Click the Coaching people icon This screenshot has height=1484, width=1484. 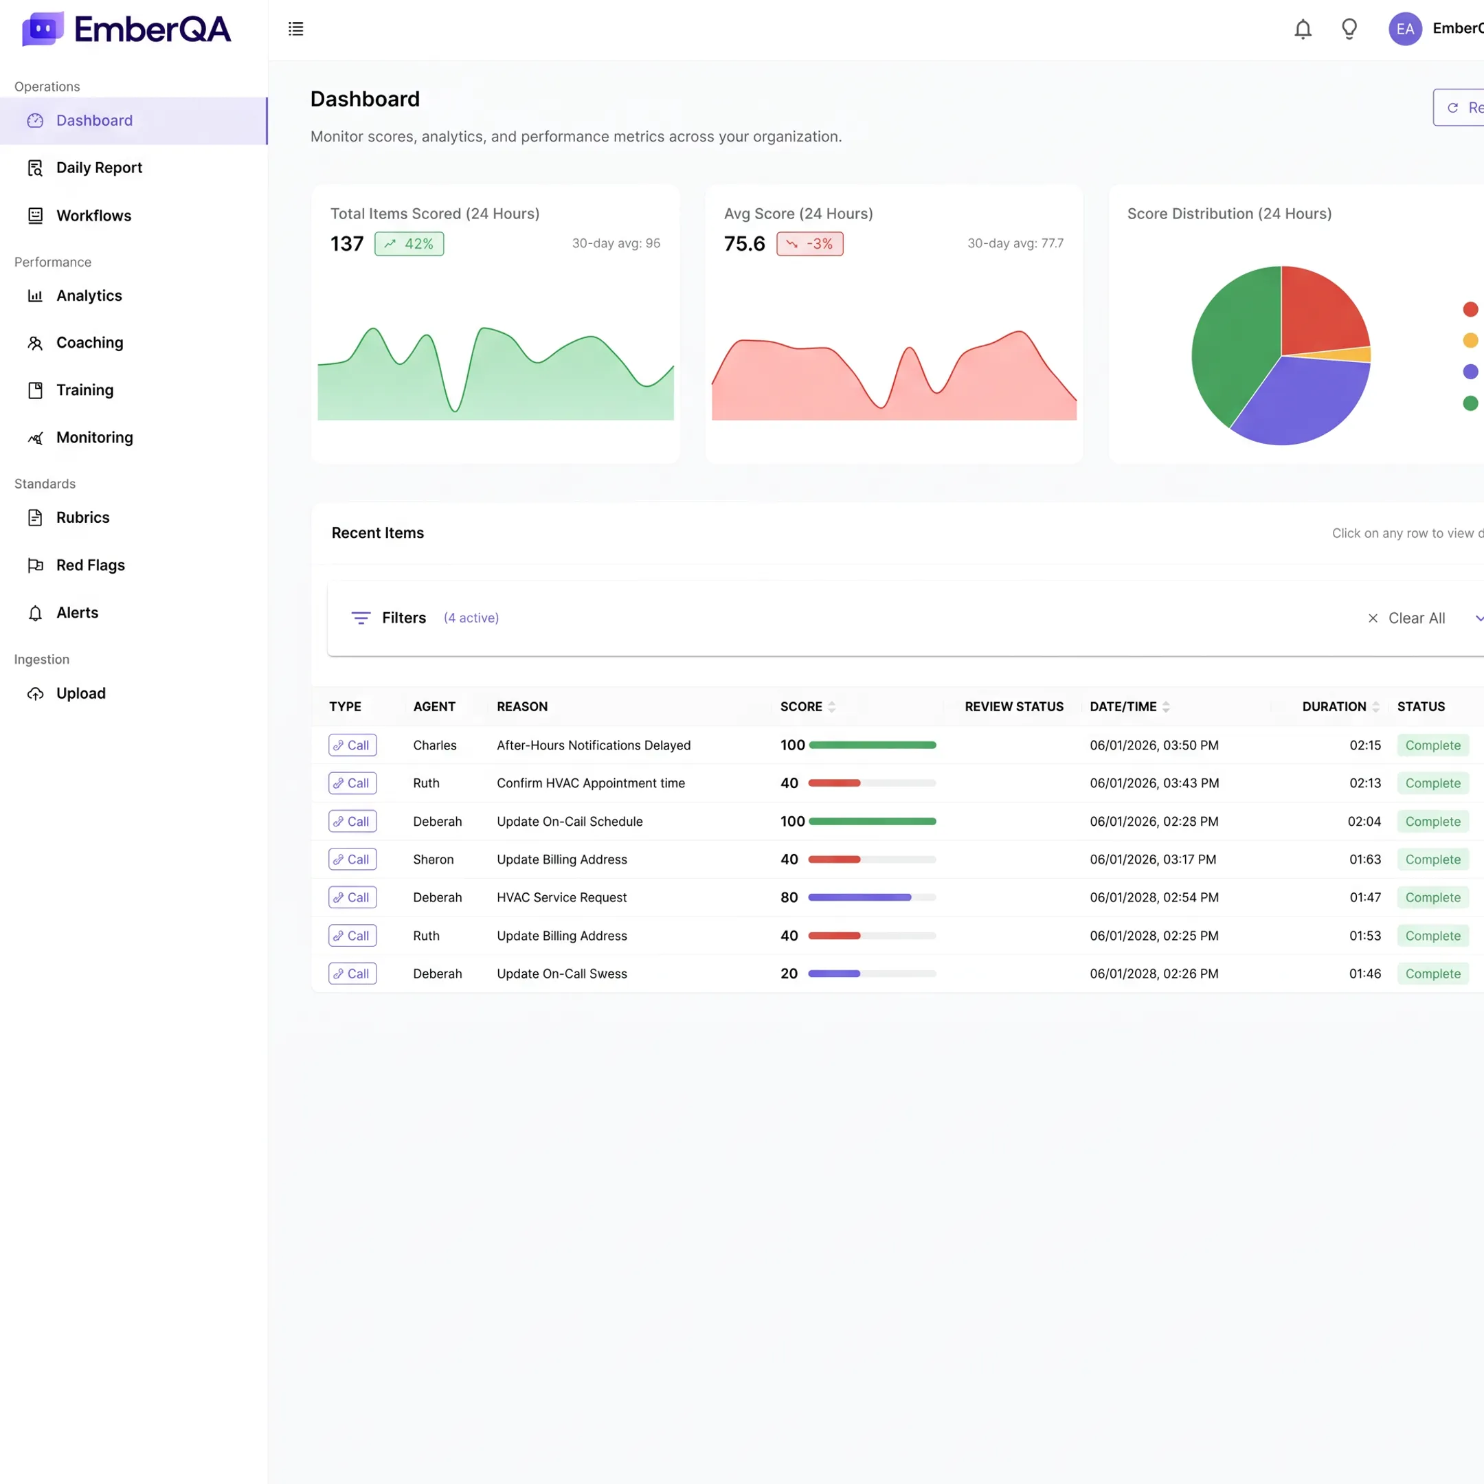click(35, 344)
